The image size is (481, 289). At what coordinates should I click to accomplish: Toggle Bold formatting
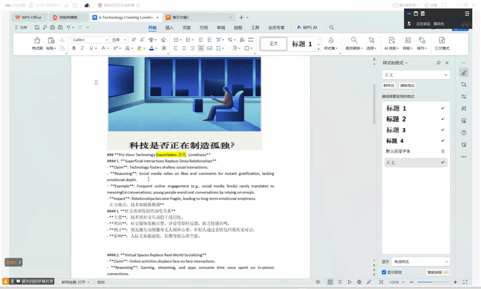point(74,48)
